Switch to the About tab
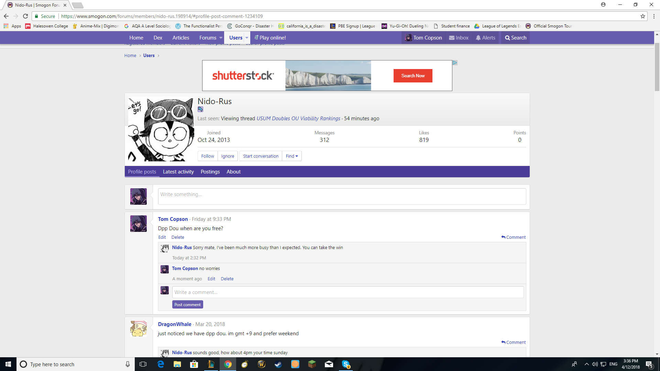 click(233, 172)
